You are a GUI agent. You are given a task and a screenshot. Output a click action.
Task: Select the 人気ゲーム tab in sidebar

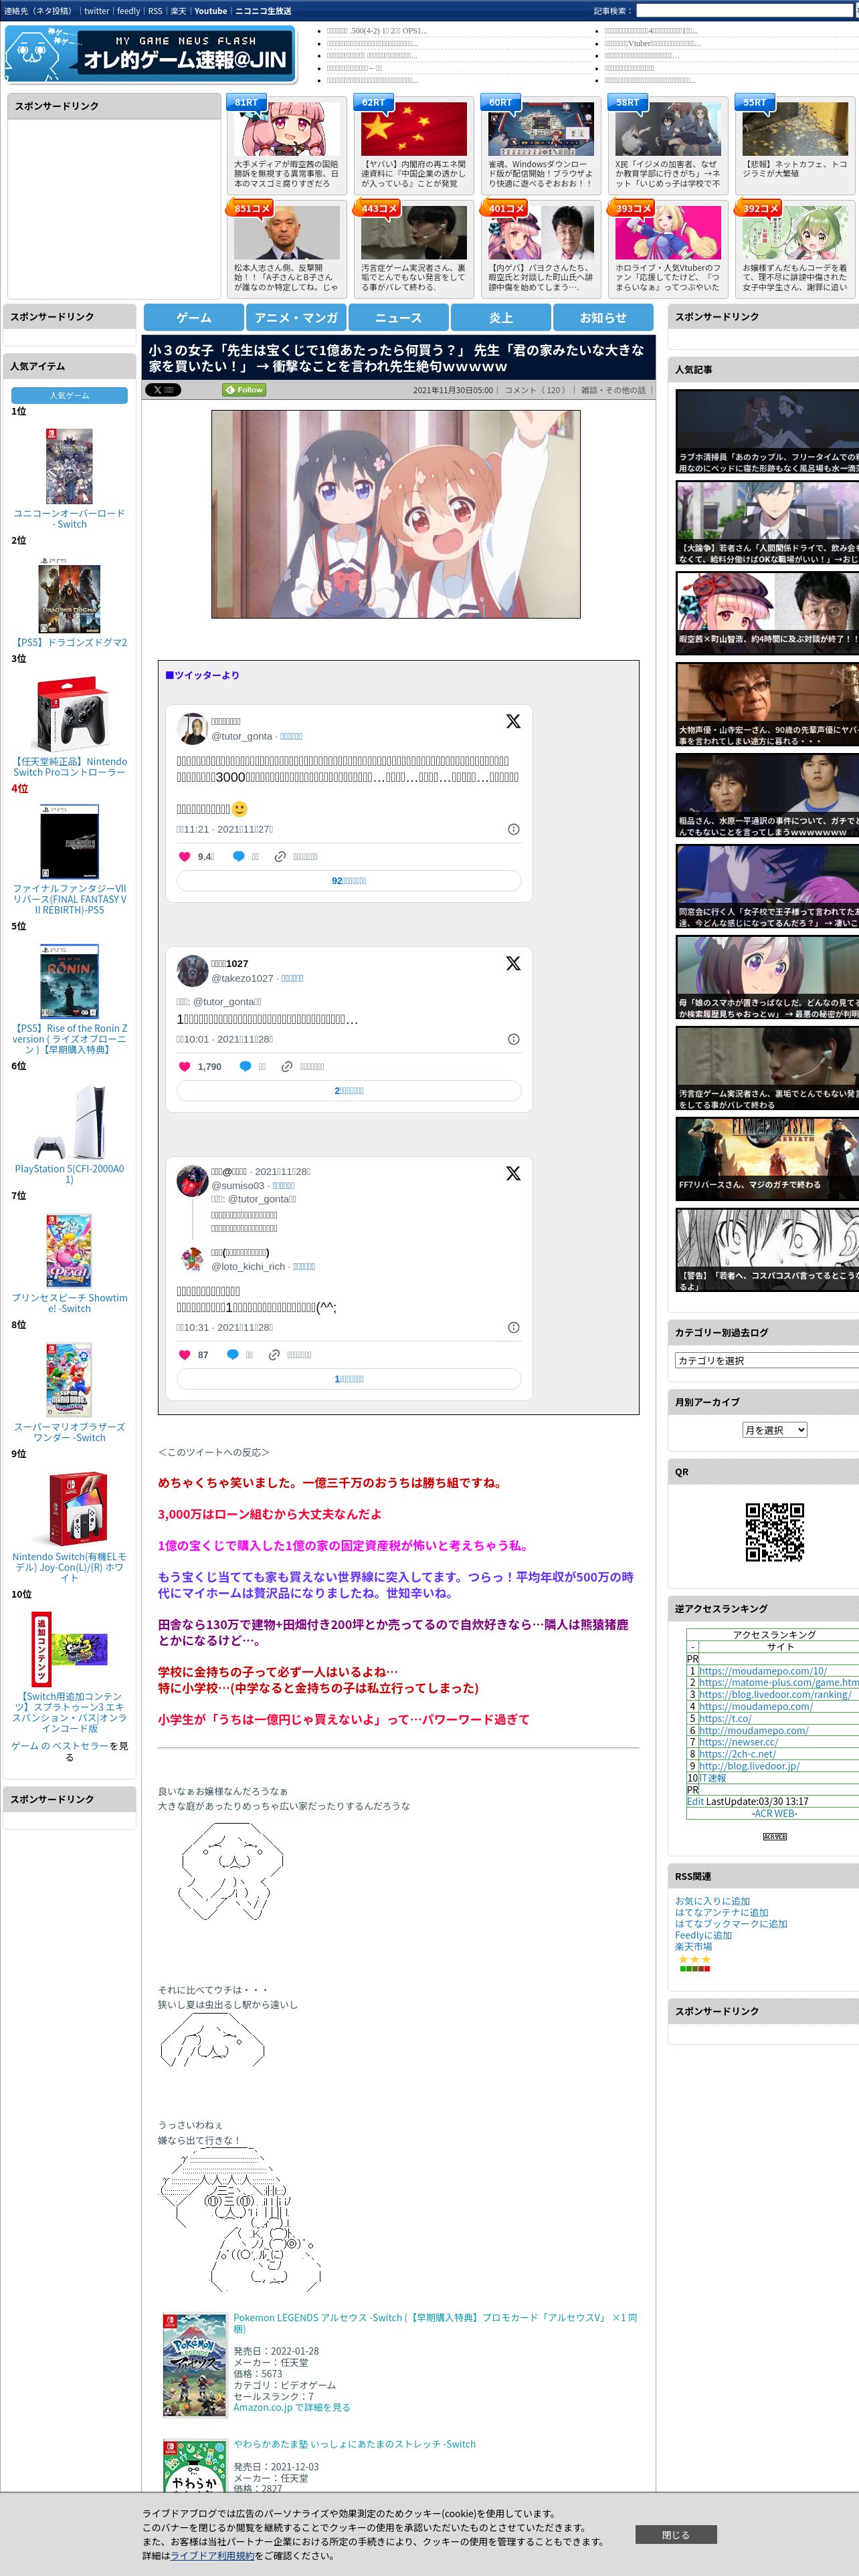tap(69, 395)
